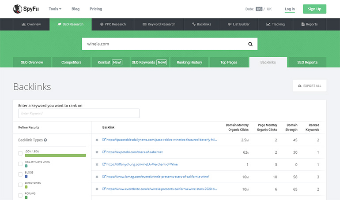
Task: Click the SpyFu logo icon
Action: coord(18,9)
